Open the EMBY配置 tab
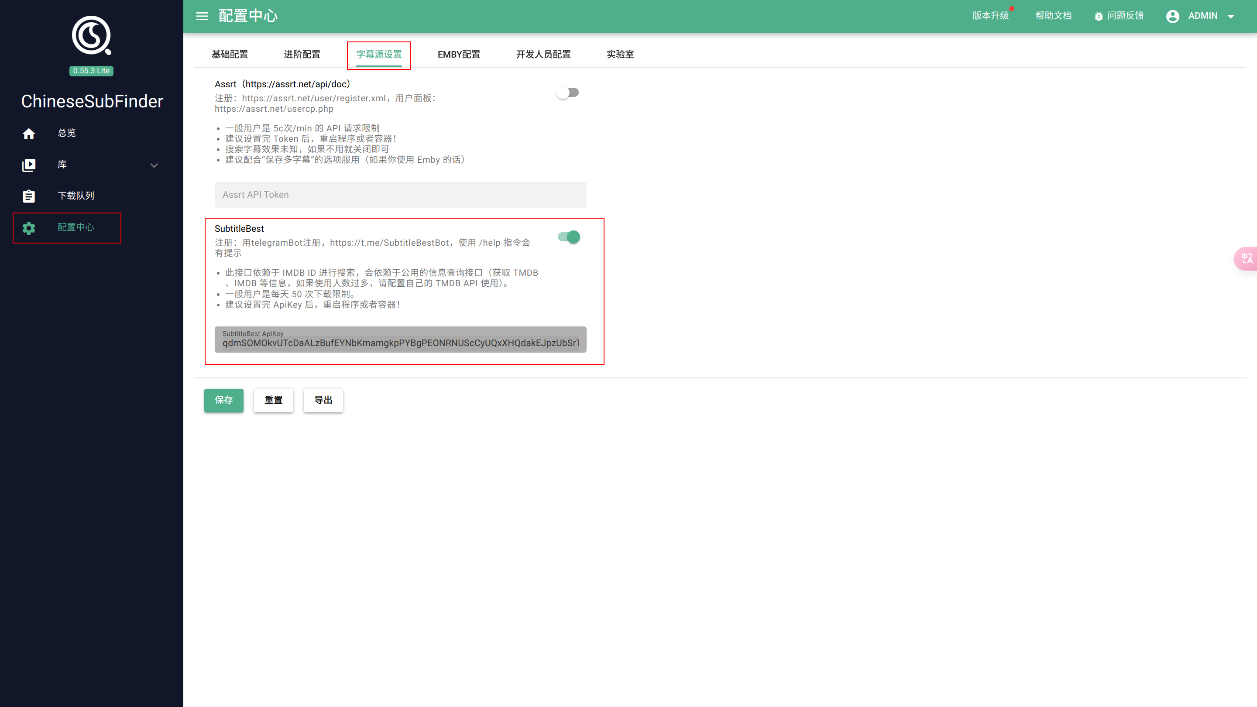Screen dimensions: 1257x707 tap(459, 54)
